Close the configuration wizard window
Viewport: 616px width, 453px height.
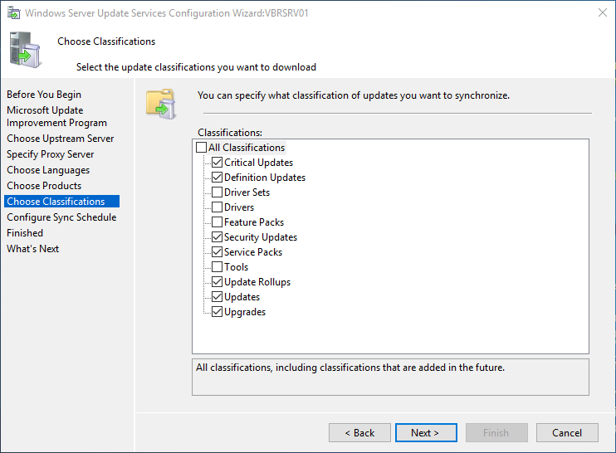coord(601,12)
